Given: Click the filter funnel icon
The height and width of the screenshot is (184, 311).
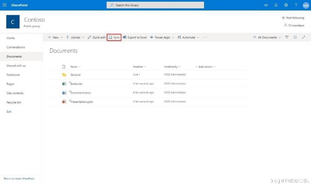Looking at the screenshot, I should 287,37.
